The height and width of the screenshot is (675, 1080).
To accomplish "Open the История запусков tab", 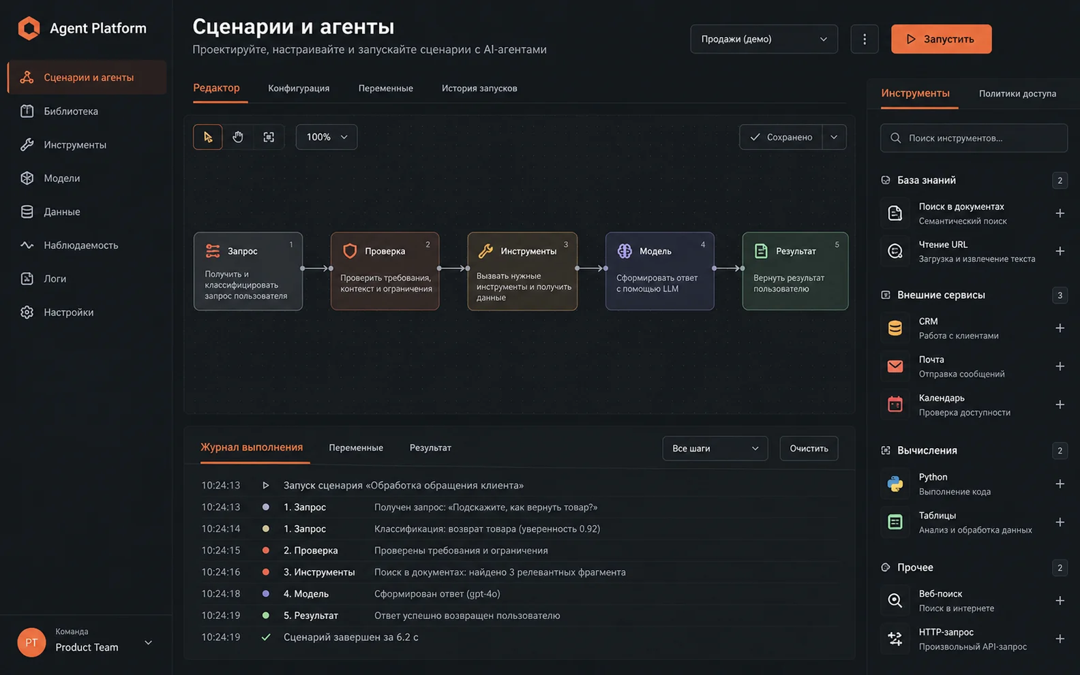I will coord(479,88).
